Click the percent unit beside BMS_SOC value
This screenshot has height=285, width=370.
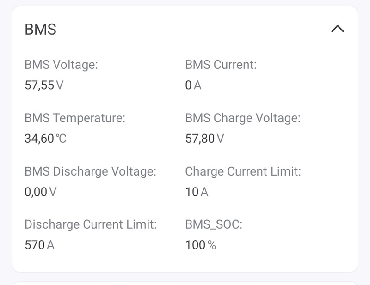[x=212, y=245]
